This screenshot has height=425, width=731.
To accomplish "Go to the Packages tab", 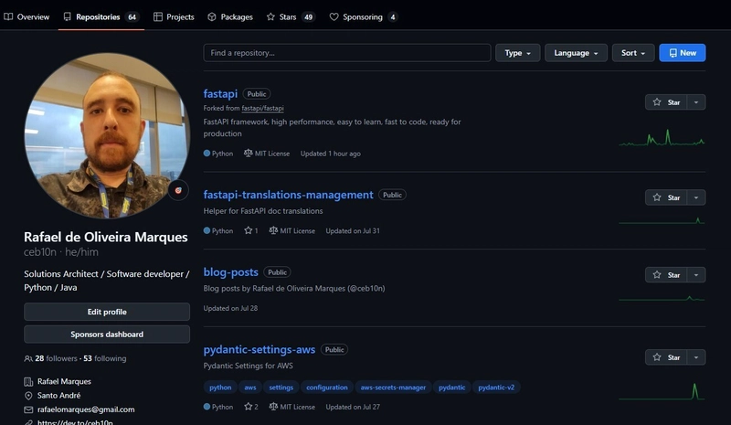I will click(230, 16).
